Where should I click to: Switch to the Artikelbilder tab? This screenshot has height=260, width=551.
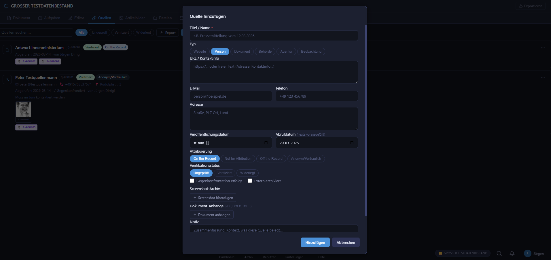pyautogui.click(x=132, y=18)
